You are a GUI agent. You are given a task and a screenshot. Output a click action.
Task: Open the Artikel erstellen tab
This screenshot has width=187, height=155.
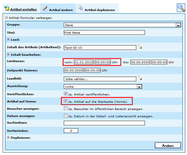coord(23,10)
